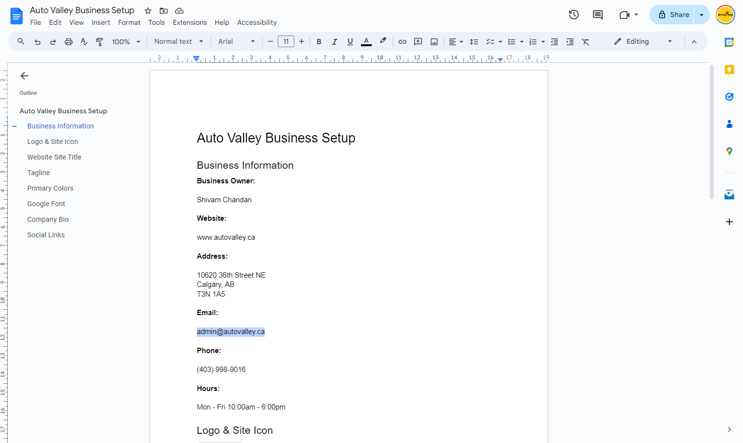This screenshot has height=443, width=743.
Task: Open the Accessibility menu
Action: (257, 22)
